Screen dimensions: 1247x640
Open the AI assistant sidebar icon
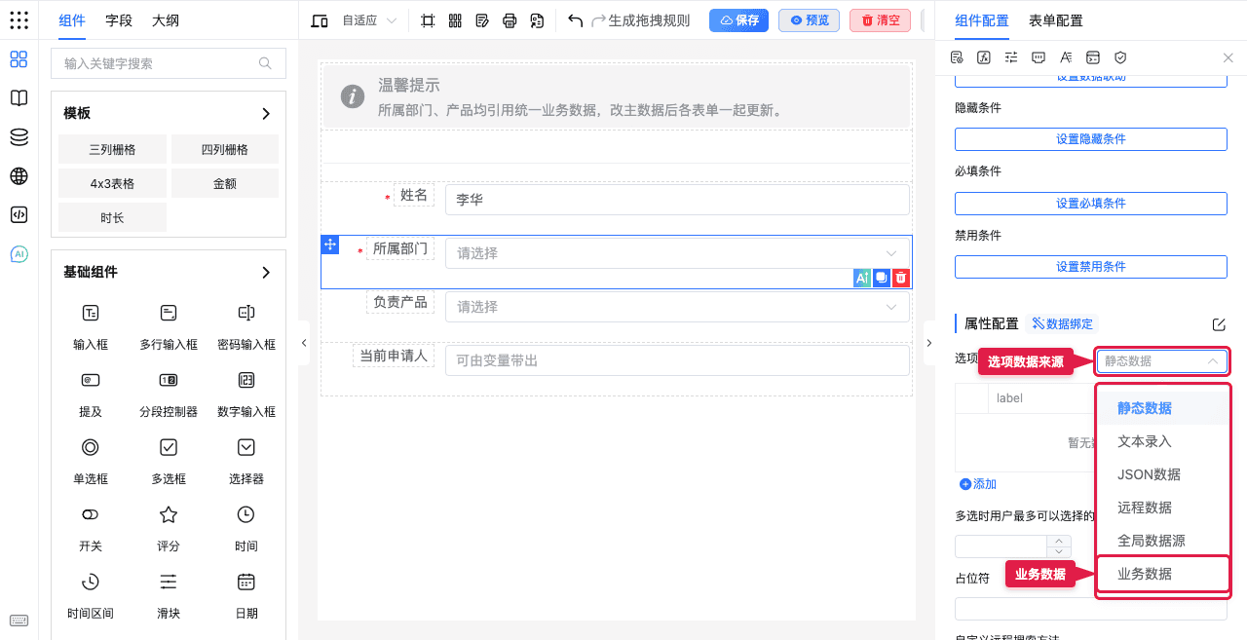[x=19, y=254]
